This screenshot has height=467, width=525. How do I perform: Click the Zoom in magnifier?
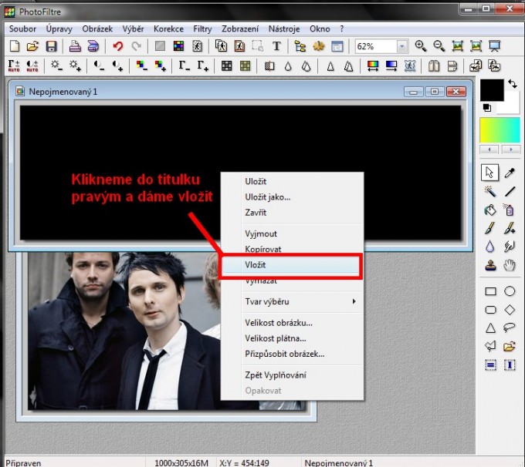pyautogui.click(x=421, y=46)
